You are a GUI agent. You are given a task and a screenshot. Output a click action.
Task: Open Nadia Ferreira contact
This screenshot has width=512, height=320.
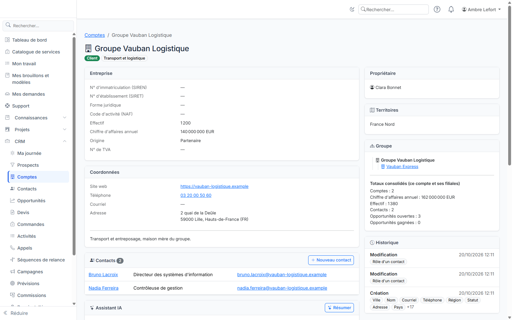click(103, 288)
